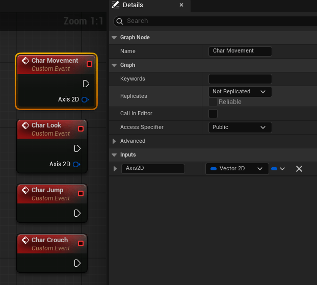Screen dimensions: 317x285
Task: Click red delegate pin on Char Movement node
Action: [90, 64]
